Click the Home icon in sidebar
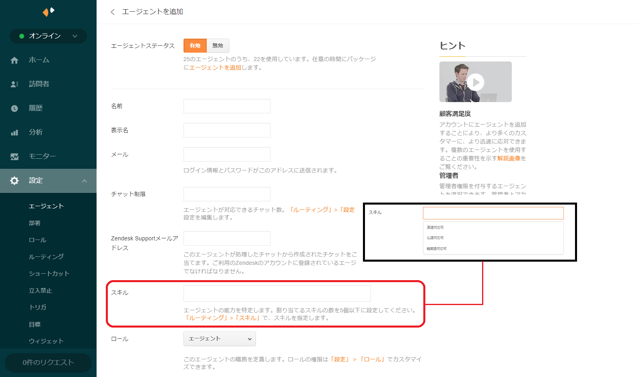The image size is (639, 377). (14, 60)
